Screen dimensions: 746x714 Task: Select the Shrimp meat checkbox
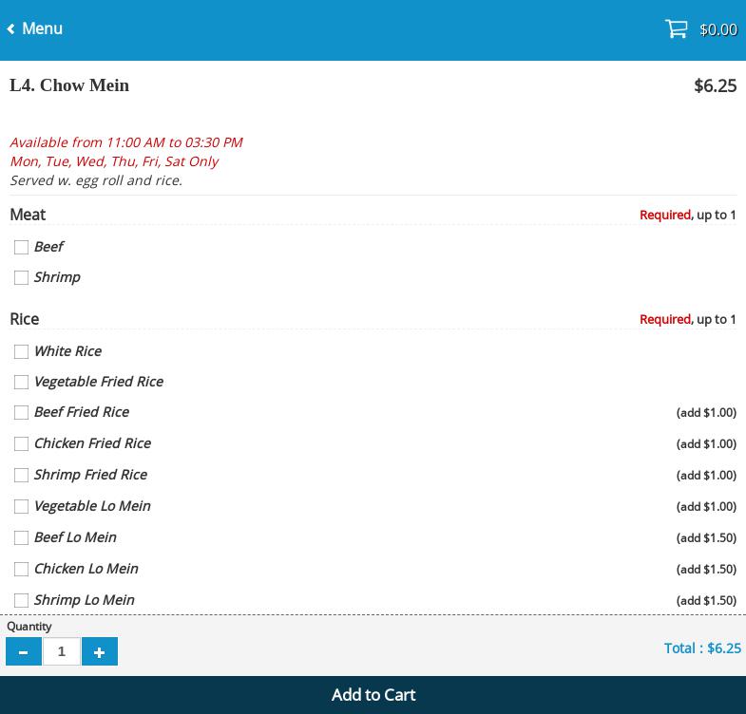point(21,277)
